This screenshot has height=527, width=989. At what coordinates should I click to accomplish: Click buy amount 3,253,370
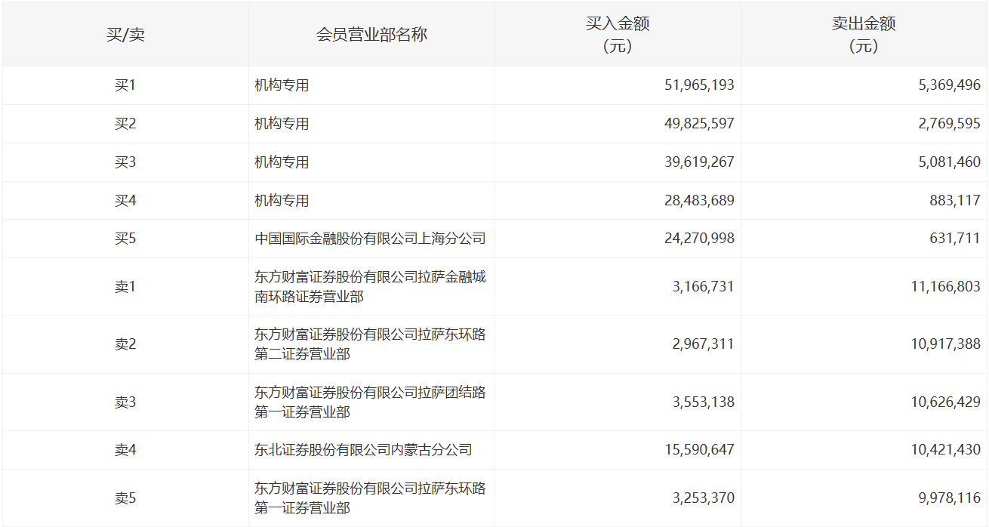704,498
